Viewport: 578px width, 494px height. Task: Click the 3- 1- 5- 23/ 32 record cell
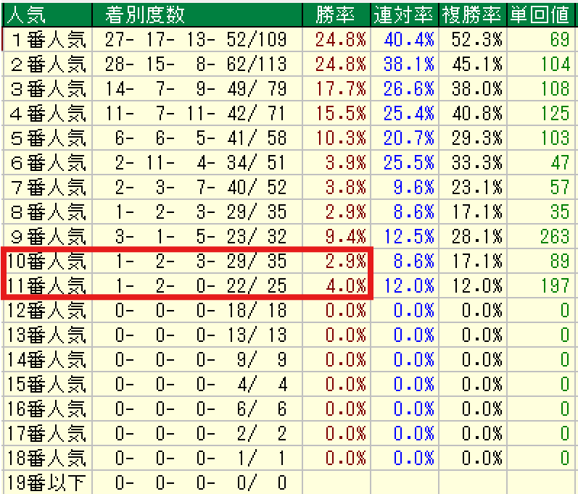pyautogui.click(x=197, y=237)
